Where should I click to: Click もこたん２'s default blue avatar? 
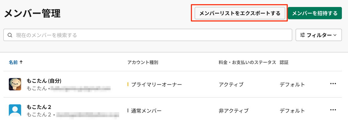tap(15, 110)
